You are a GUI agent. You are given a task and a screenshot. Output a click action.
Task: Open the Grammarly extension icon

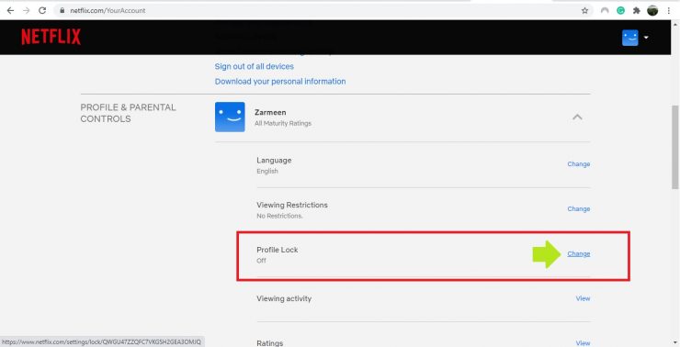point(620,10)
